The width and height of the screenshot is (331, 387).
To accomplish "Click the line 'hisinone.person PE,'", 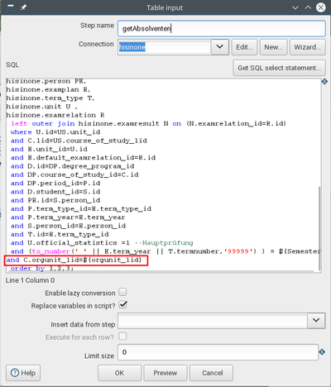I will click(46, 81).
